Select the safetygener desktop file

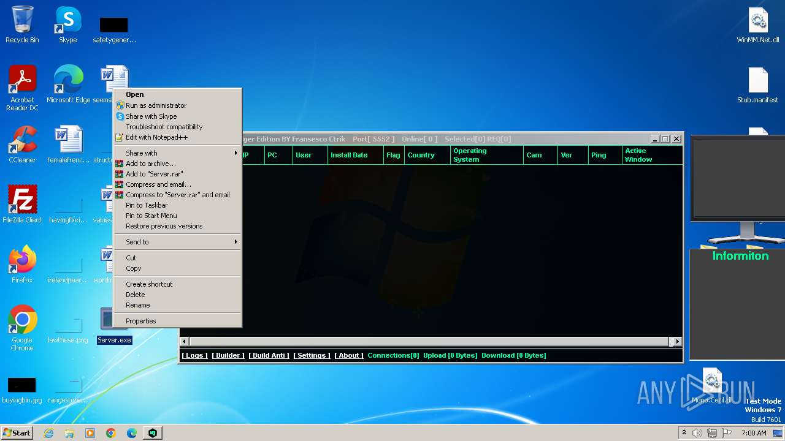click(x=114, y=31)
